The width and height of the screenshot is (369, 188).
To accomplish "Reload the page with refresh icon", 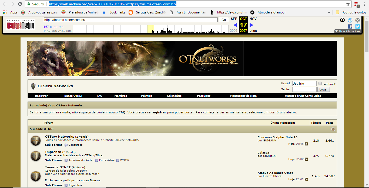I will click(x=20, y=4).
